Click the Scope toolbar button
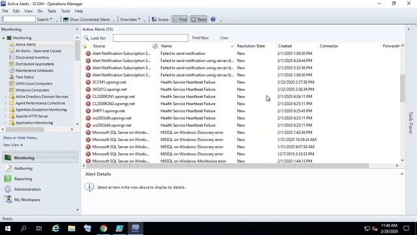This screenshot has height=235, width=417. (160, 19)
